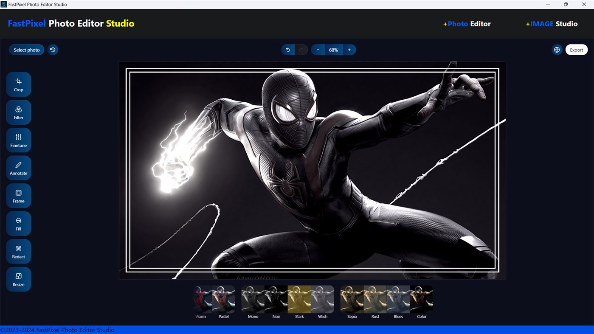Image resolution: width=594 pixels, height=334 pixels.
Task: Select the Crop tool
Action: 18,84
